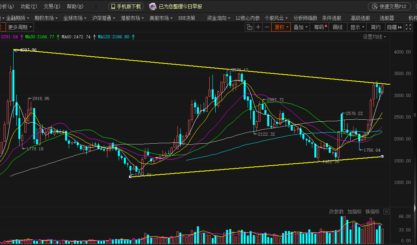Click the side panel grip on right edge
This screenshot has height=245, width=417.
(x=415, y=115)
